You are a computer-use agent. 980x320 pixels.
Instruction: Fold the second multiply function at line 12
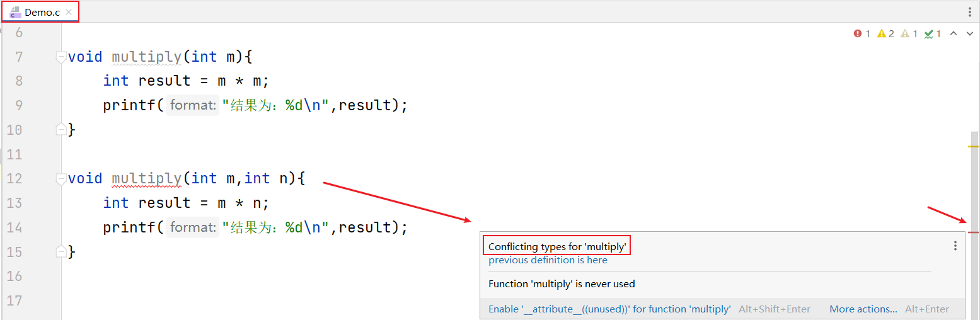61,179
